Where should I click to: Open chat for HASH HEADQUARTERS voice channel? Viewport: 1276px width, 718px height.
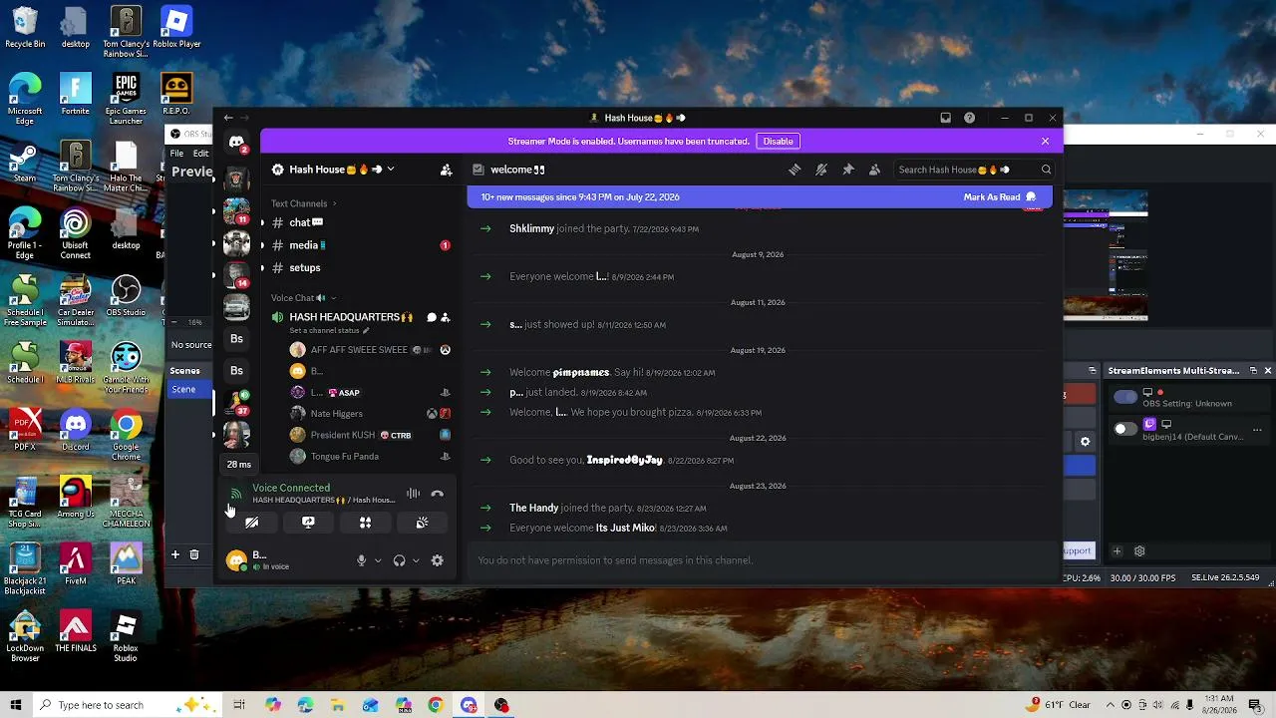432,317
